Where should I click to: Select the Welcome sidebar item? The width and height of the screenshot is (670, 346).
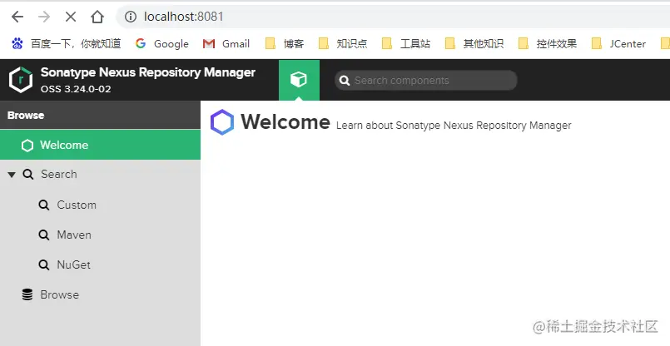point(100,145)
